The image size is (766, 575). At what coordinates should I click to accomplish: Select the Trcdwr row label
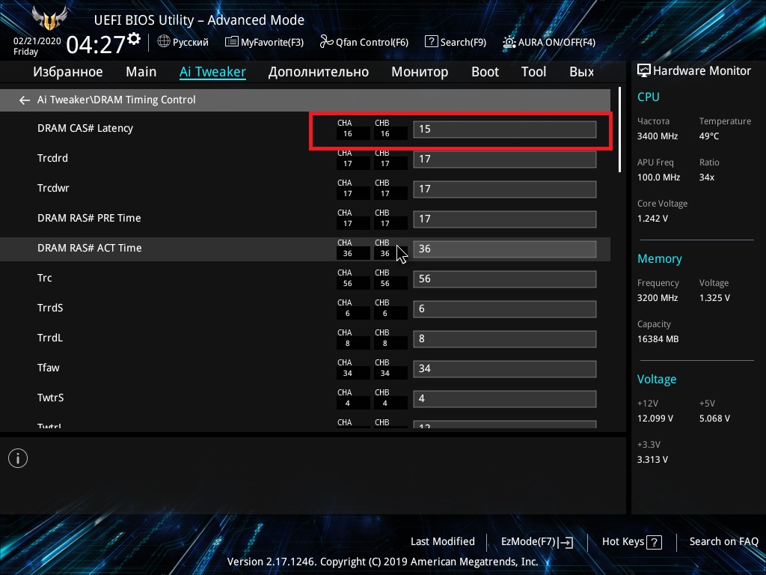(53, 188)
